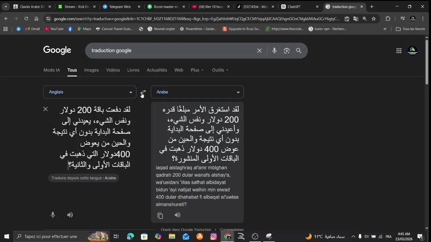Select the Images search tab
This screenshot has width=431, height=242.
point(92,70)
